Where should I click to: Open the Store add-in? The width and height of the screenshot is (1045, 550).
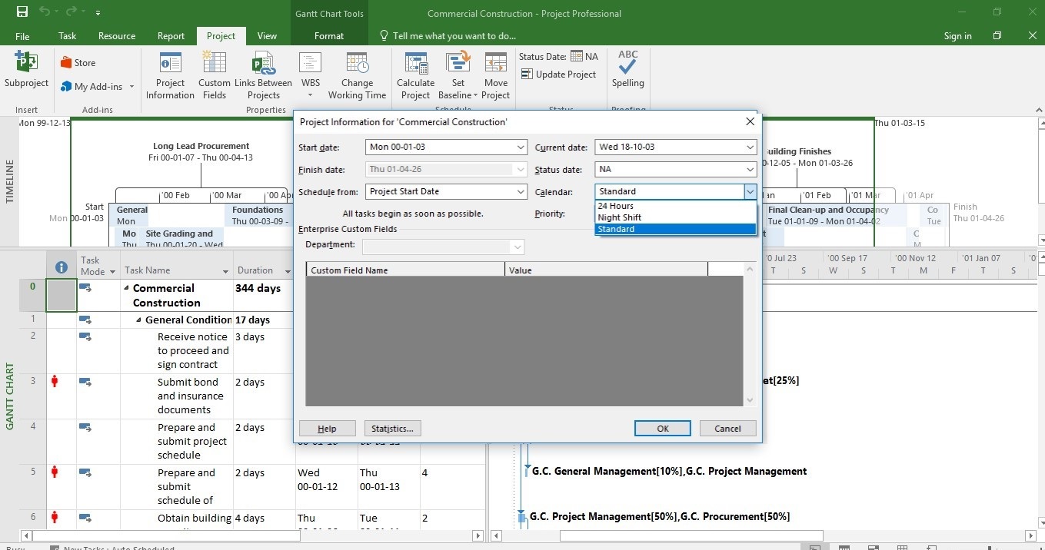(78, 63)
